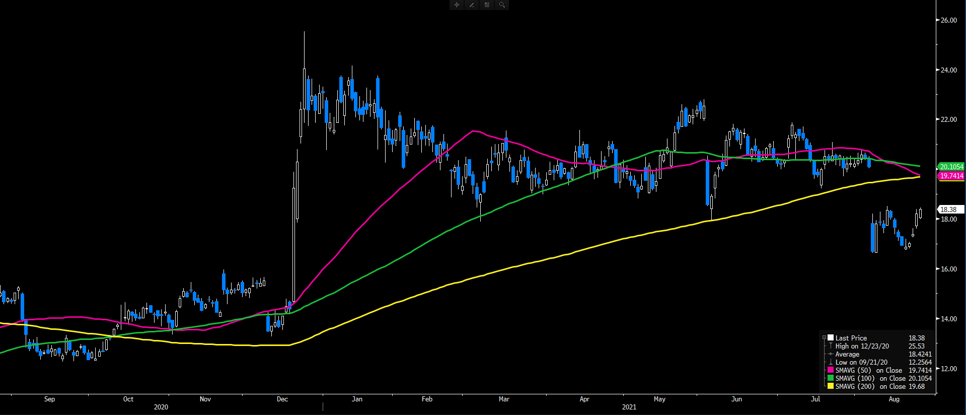Open the news/table view icon

(x=487, y=5)
